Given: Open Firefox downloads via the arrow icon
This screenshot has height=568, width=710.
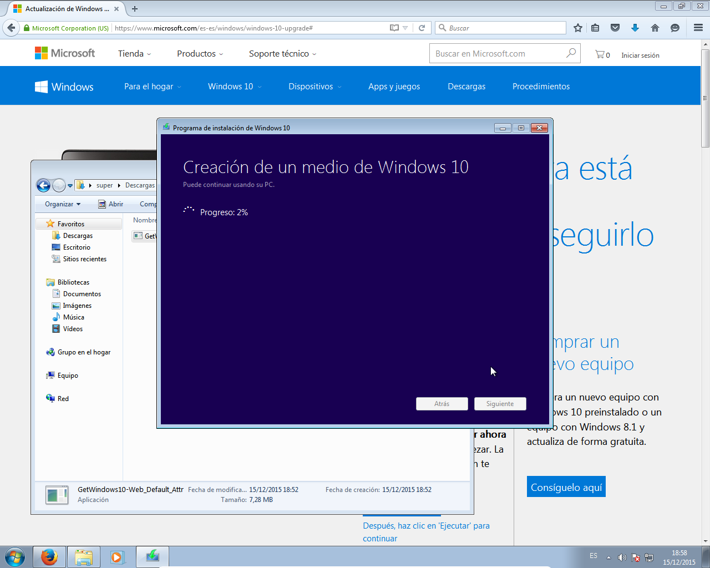Looking at the screenshot, I should click(x=635, y=27).
